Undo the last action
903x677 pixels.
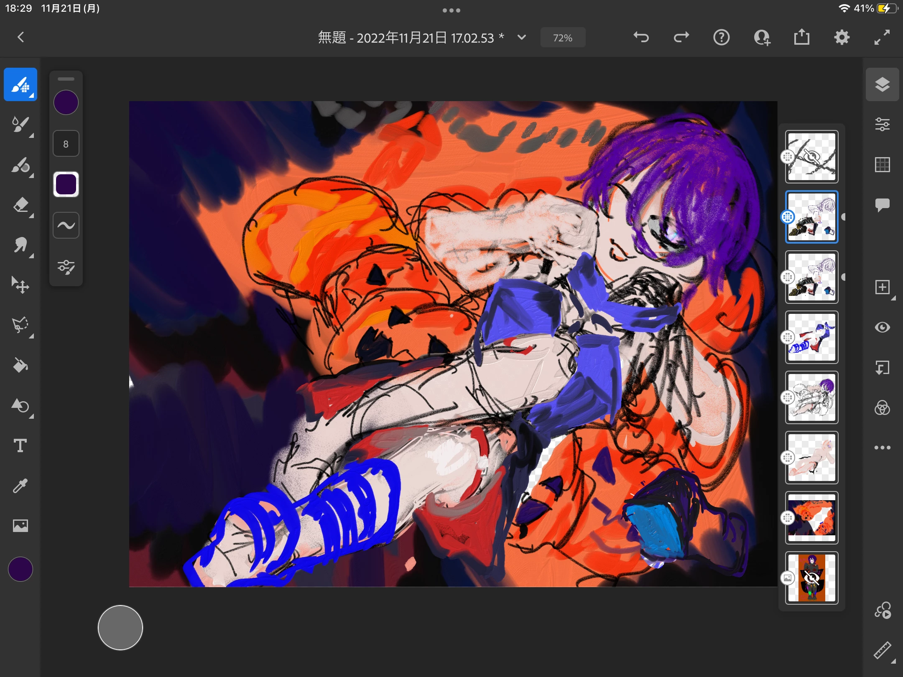(641, 38)
